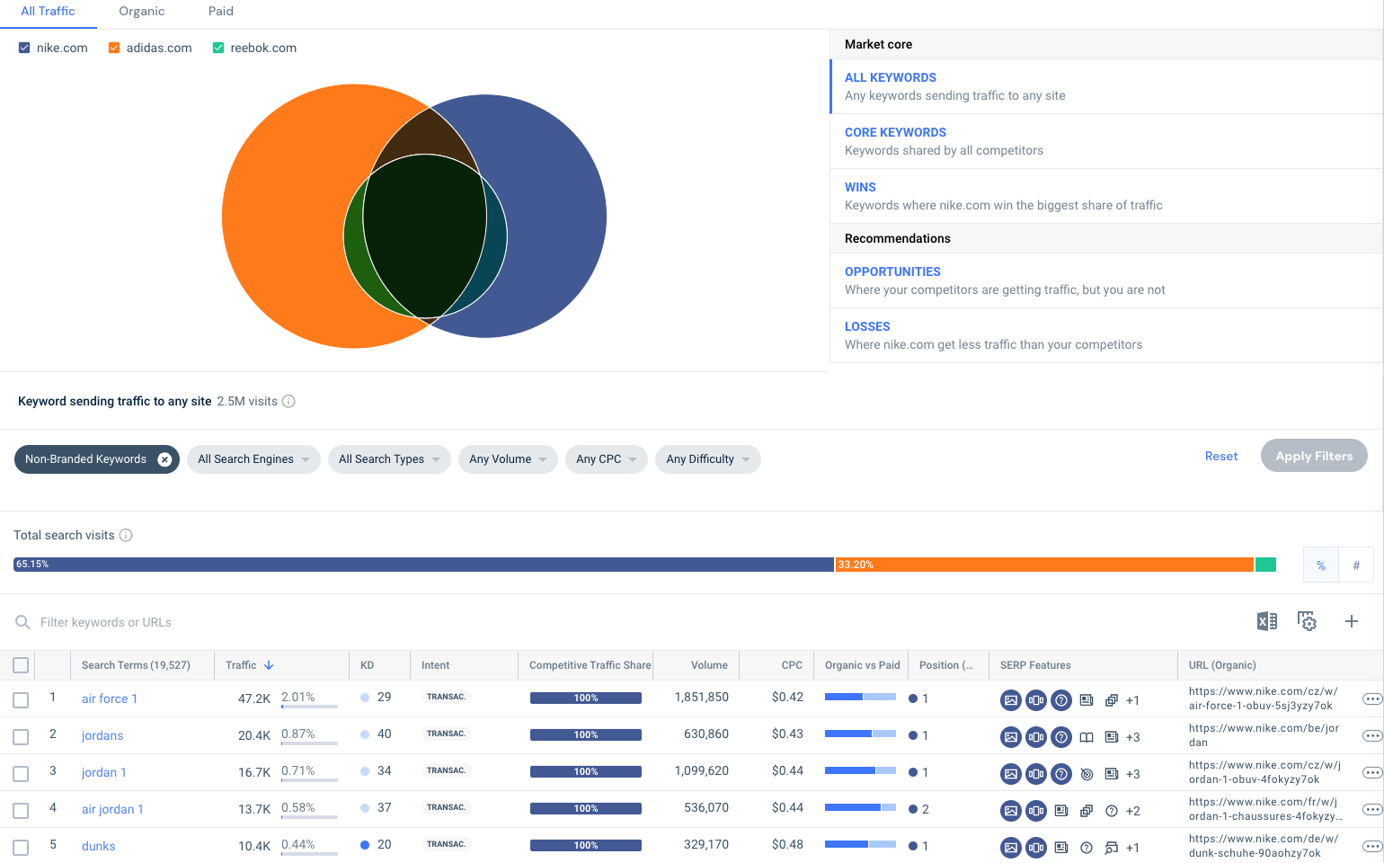Uncheck adidas.com in chart legend
The image size is (1384, 863).
coord(114,48)
